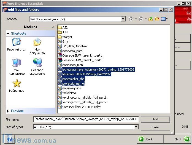192x145 pixels.
Task: Open the Мои документы shortcut
Action: pos(37,46)
